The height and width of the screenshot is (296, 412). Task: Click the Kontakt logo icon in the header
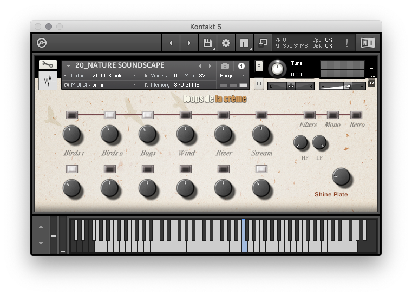pos(42,43)
